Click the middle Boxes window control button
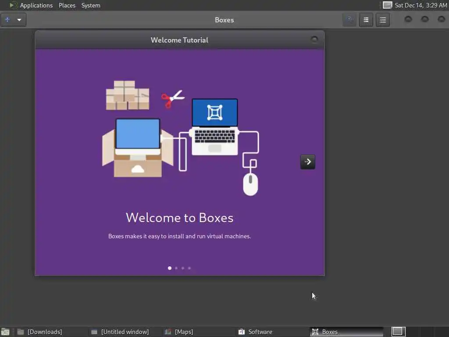The image size is (449, 337). coord(424,19)
